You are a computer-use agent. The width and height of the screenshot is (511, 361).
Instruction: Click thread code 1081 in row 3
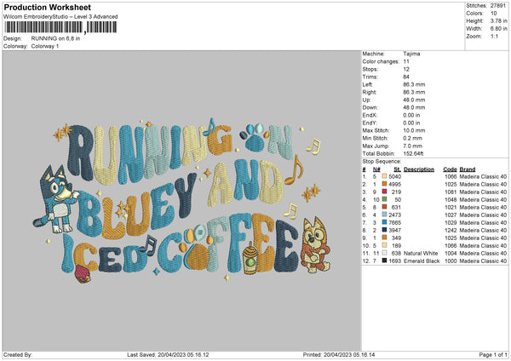tap(451, 192)
